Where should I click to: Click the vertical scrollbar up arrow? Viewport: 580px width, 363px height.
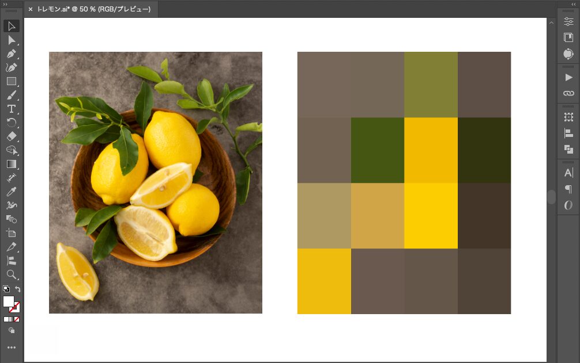click(x=552, y=23)
